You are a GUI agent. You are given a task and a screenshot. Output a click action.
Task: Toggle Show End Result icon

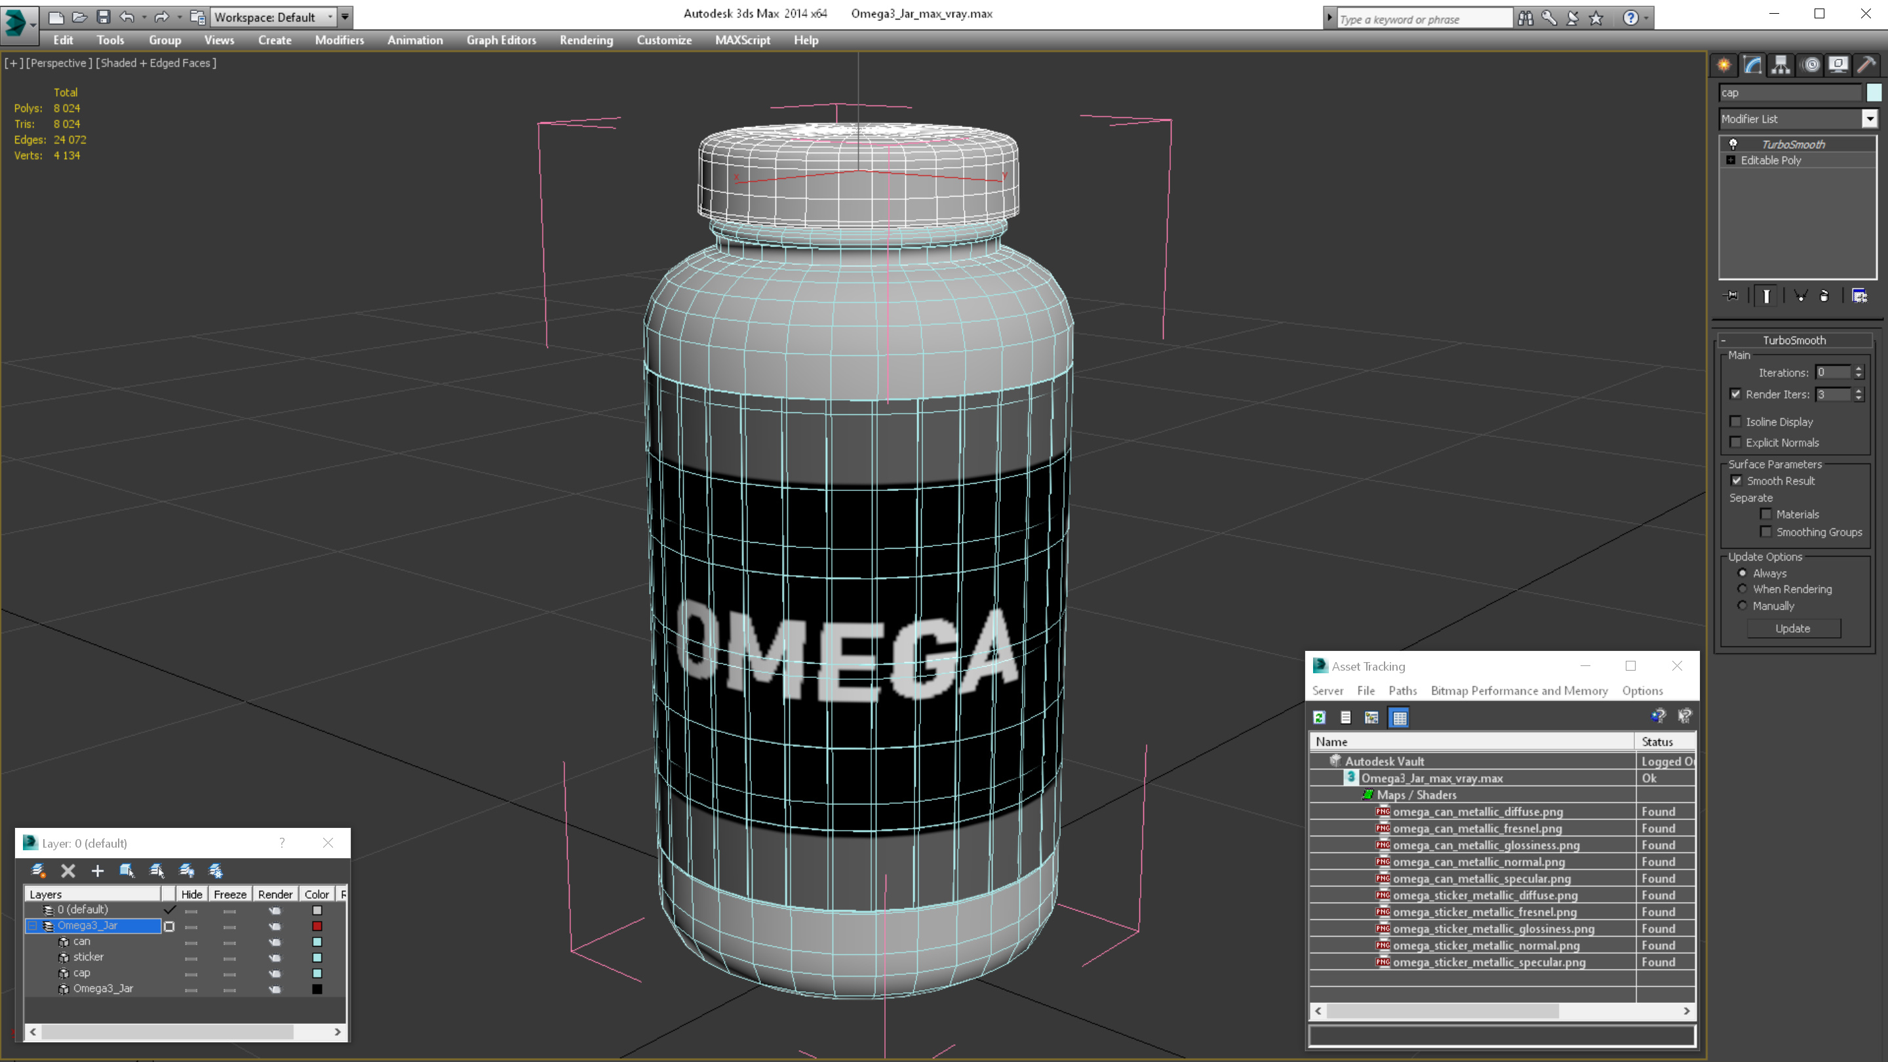coord(1766,296)
